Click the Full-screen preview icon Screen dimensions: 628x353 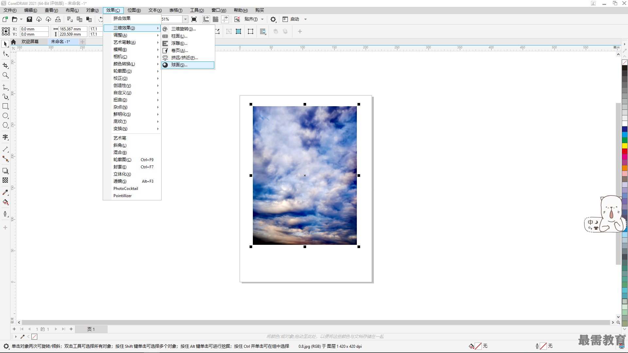(194, 19)
